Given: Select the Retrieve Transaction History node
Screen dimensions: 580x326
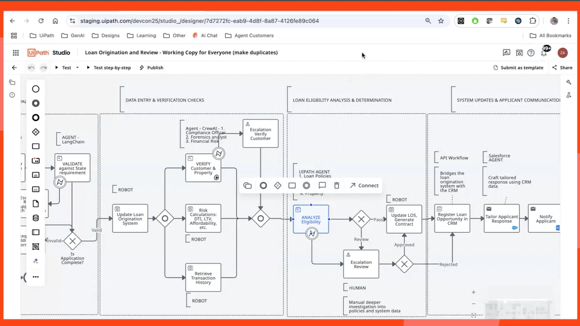Looking at the screenshot, I should 203,278.
